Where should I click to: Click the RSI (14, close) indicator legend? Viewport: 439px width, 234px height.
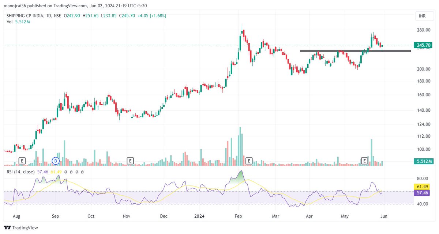point(20,172)
